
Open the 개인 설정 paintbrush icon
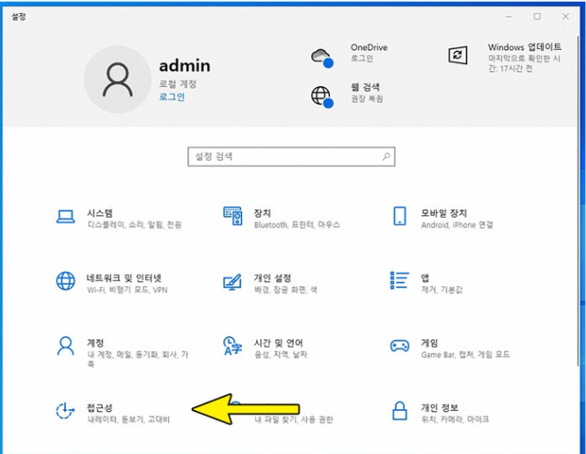(232, 283)
